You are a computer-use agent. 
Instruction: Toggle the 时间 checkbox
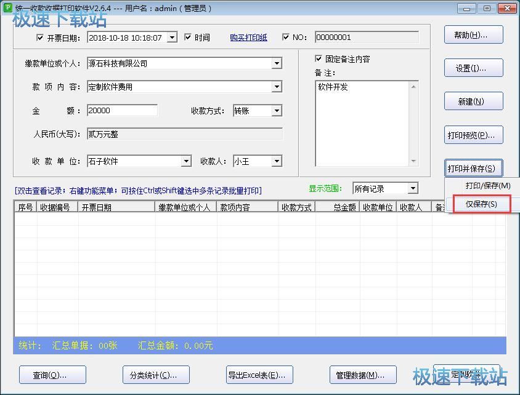point(188,38)
